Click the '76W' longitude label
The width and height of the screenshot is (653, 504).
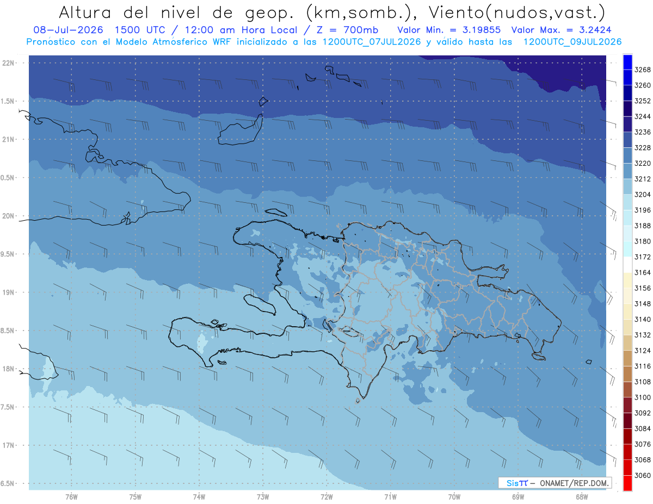click(x=71, y=497)
